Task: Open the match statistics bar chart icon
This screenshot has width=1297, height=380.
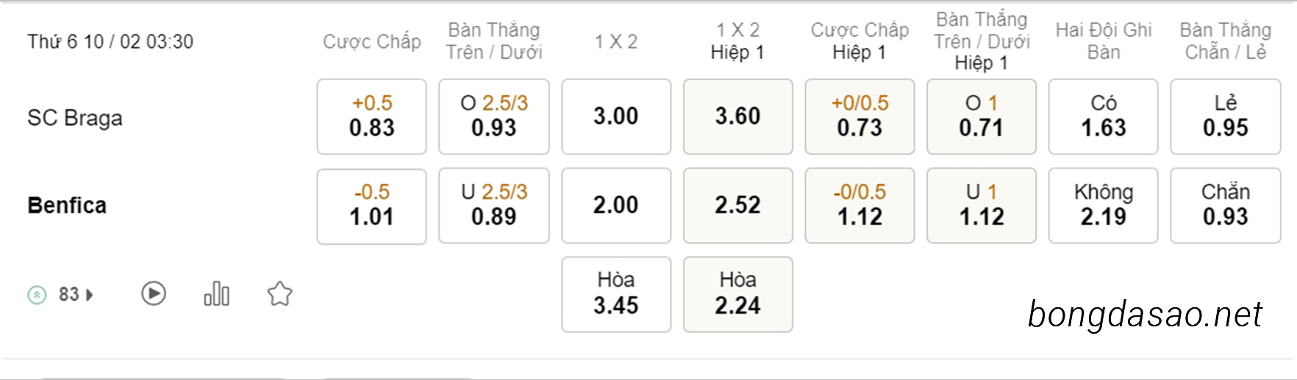Action: click(217, 293)
